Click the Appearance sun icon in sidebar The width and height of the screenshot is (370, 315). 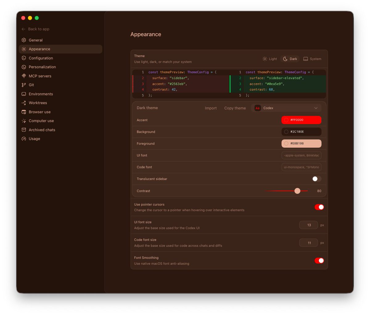pyautogui.click(x=24, y=49)
